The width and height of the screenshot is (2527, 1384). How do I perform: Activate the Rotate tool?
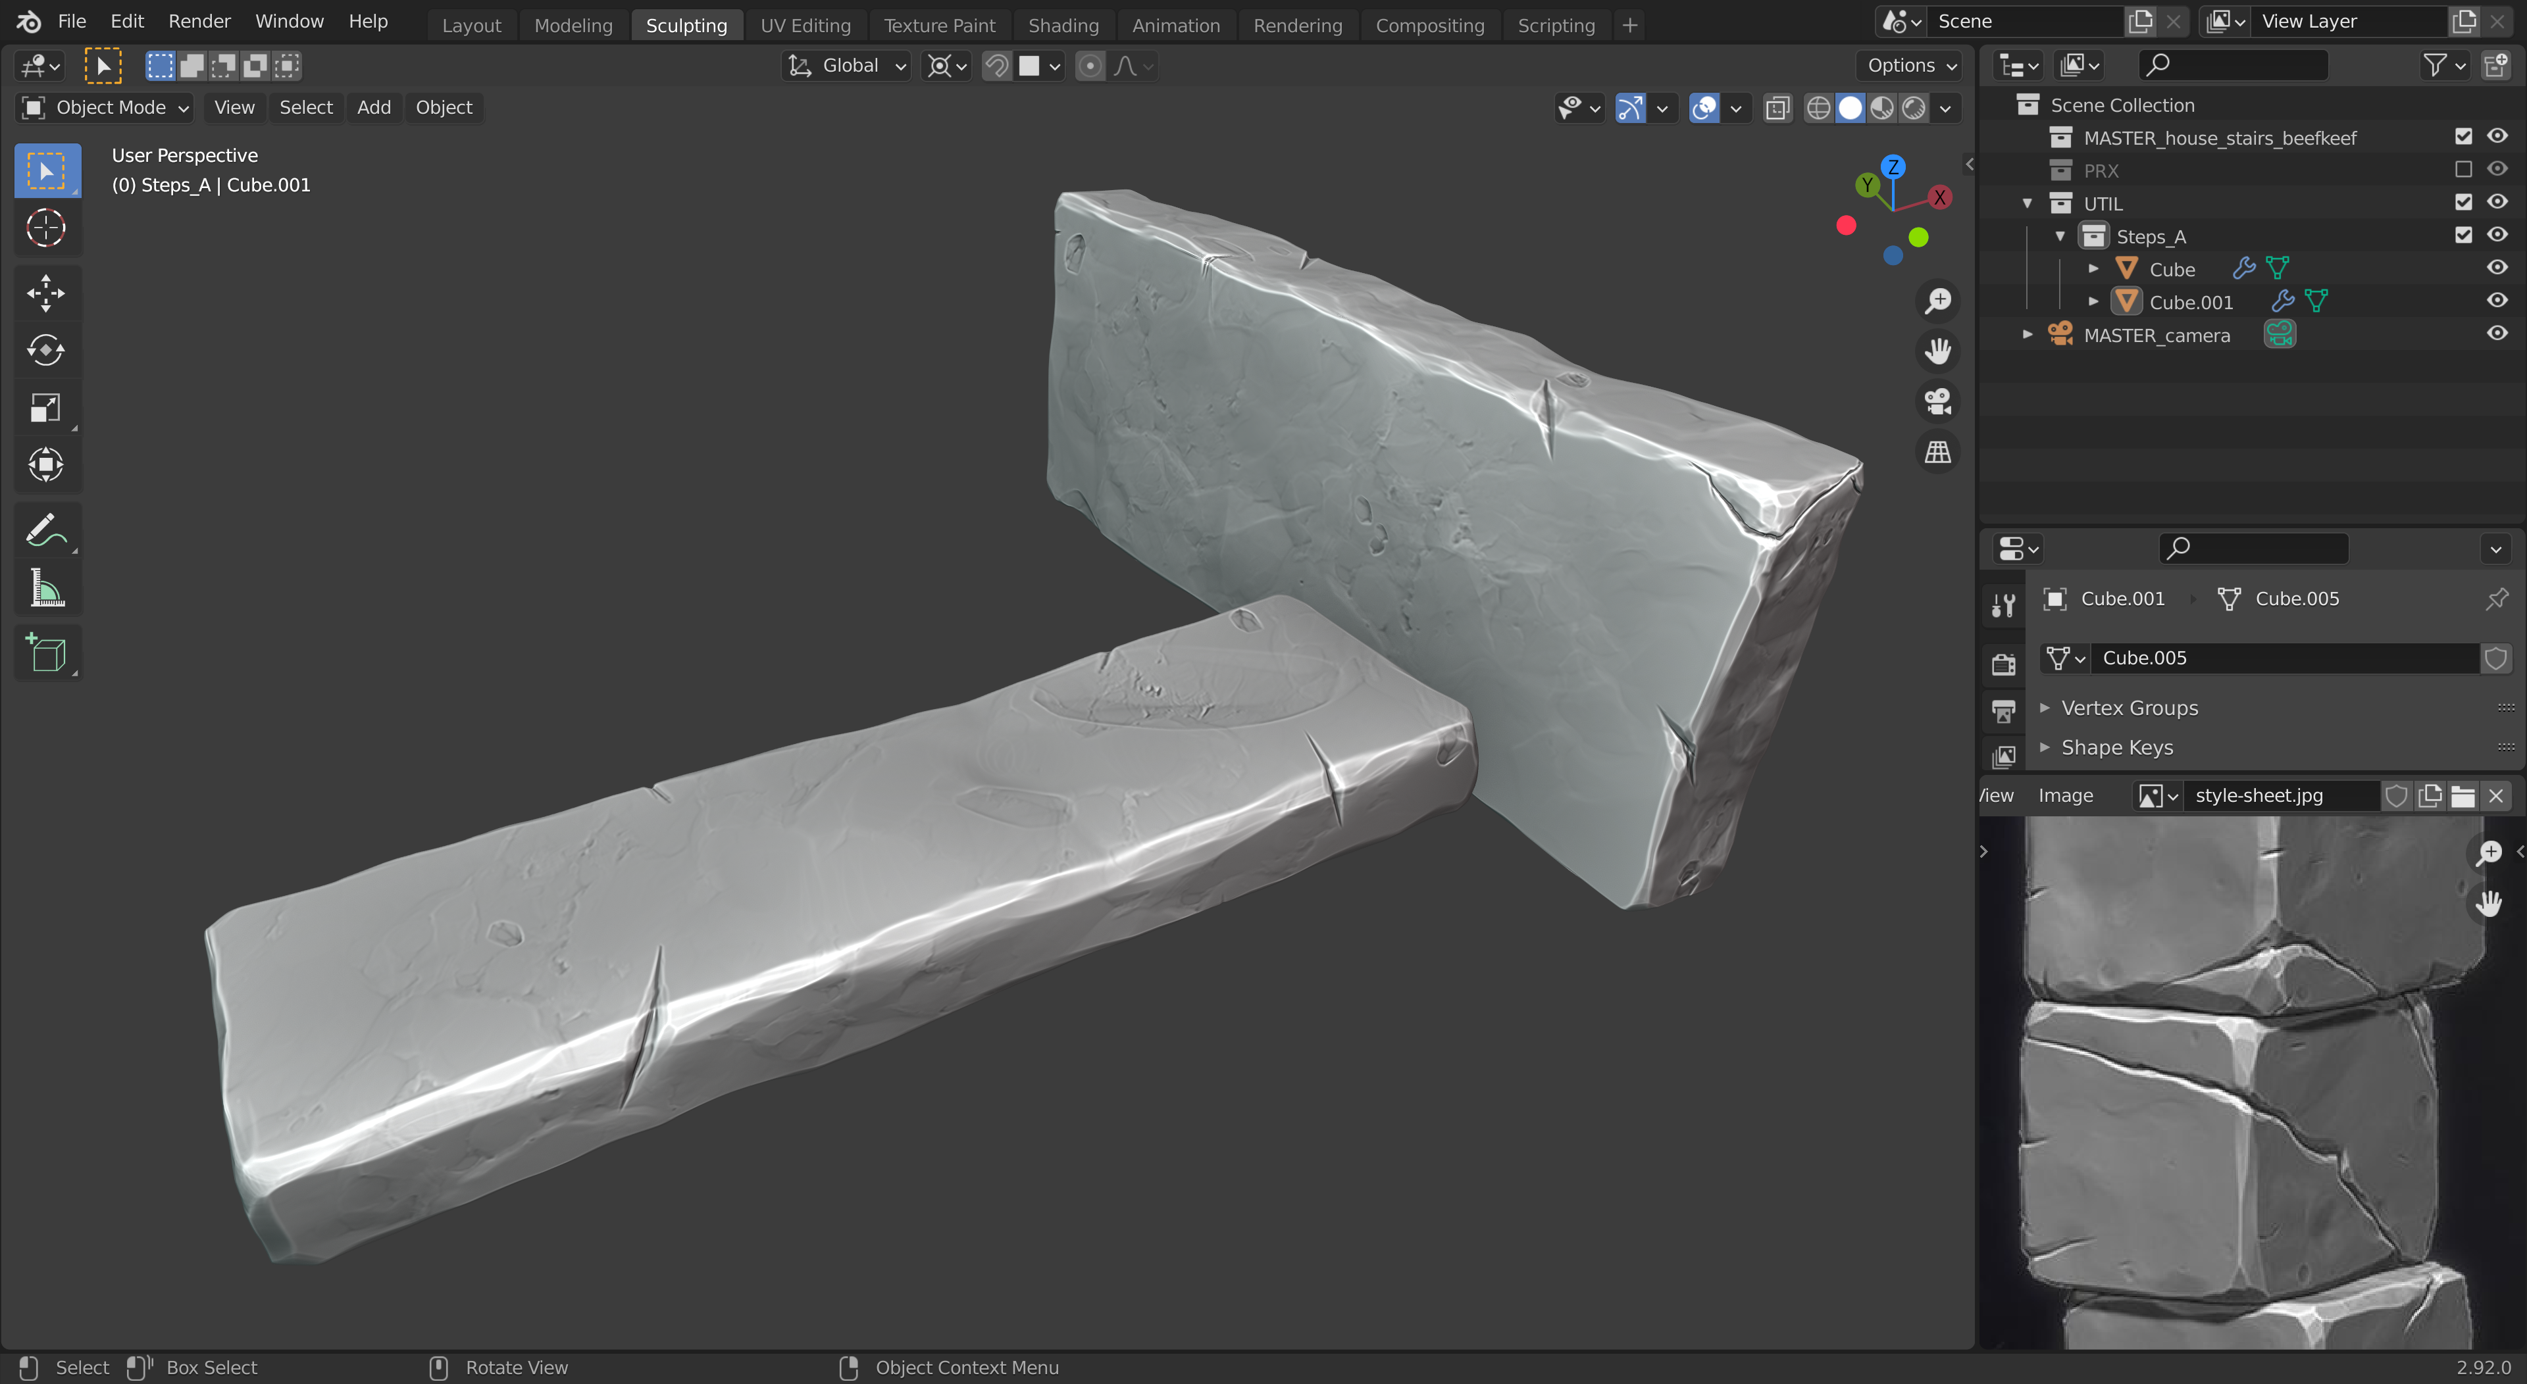pyautogui.click(x=45, y=350)
